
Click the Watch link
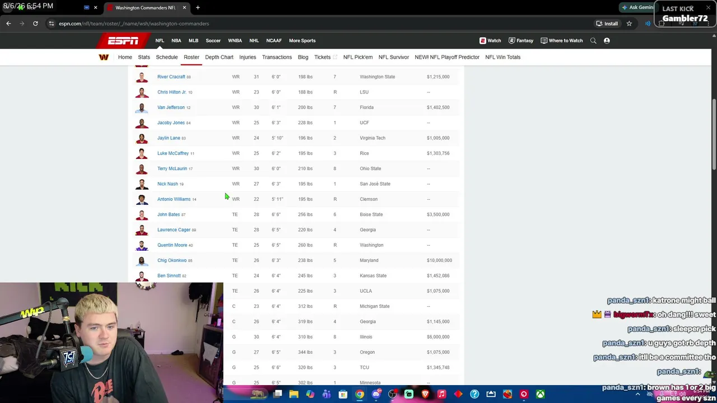(x=490, y=40)
